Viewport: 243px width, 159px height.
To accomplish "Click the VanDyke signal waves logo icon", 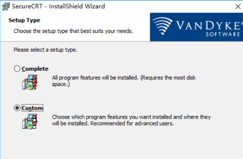I will 163,26.
